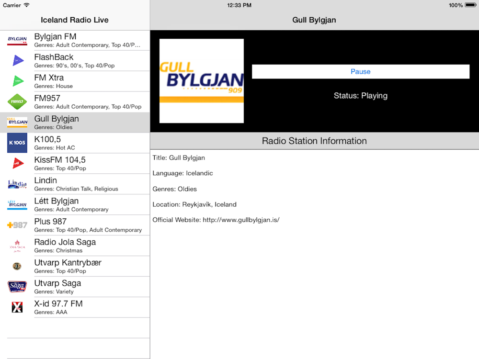This screenshot has width=479, height=359.
Task: Click 'Status: Playing' text
Action: (x=361, y=96)
